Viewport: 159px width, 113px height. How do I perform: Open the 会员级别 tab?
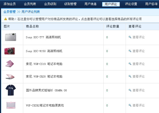click(50, 4)
